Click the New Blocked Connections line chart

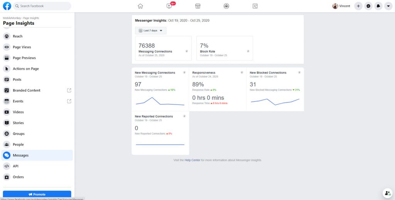tap(275, 102)
